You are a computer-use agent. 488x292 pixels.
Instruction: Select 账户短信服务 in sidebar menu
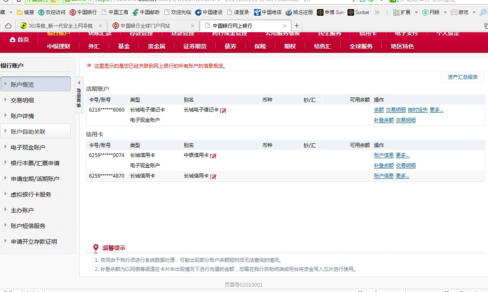[28, 226]
